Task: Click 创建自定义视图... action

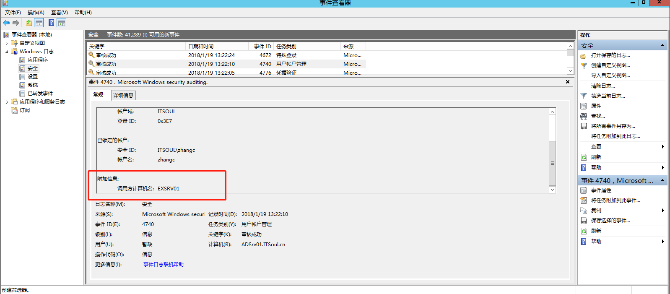Action: (x=610, y=65)
